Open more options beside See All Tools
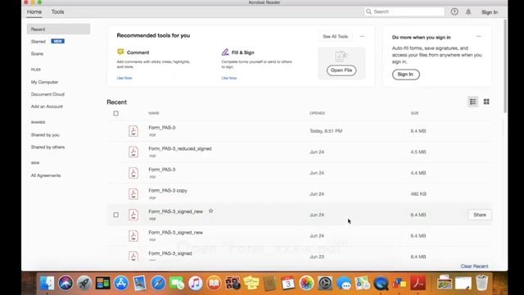Screen dimensions: 524x295 click(362, 36)
